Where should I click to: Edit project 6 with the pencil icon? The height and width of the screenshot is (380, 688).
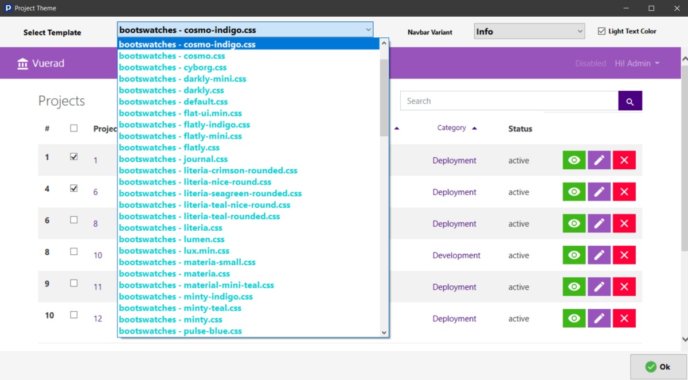tap(599, 192)
